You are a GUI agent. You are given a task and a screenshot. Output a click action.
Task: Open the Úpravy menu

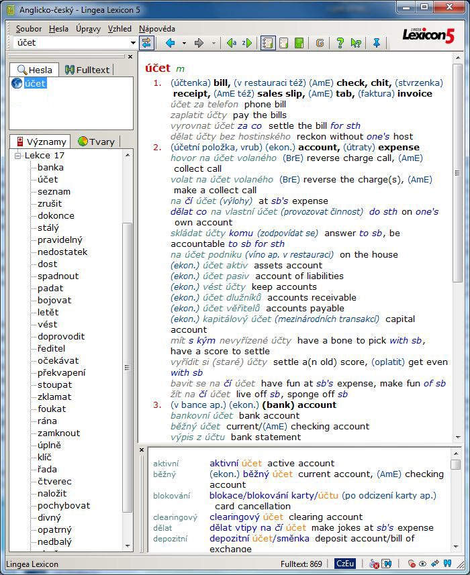[x=88, y=29]
